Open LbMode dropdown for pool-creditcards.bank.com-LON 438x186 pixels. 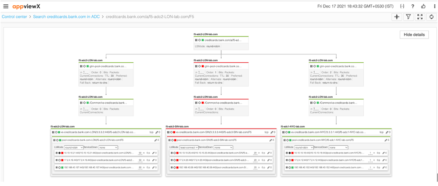pyautogui.click(x=74, y=147)
